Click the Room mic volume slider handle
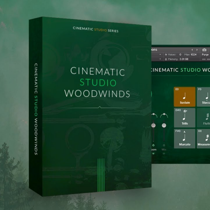 point(153,125)
